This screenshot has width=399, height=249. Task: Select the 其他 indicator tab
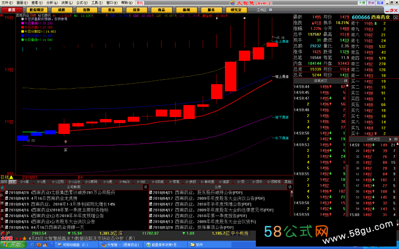point(288,182)
